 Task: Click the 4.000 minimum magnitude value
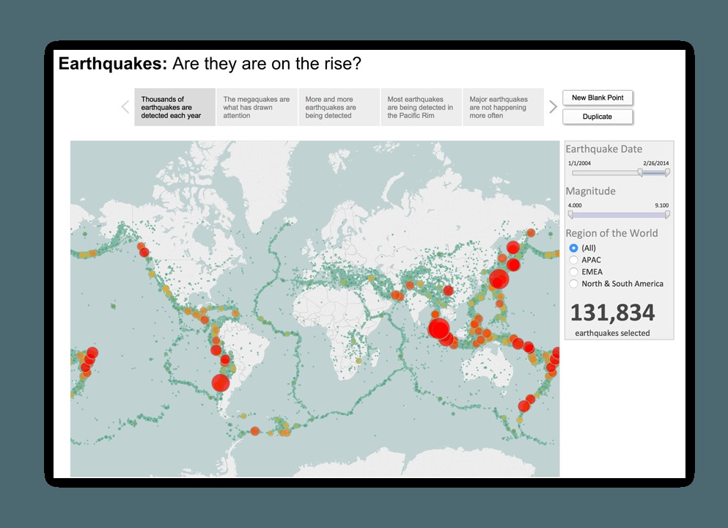pos(575,205)
